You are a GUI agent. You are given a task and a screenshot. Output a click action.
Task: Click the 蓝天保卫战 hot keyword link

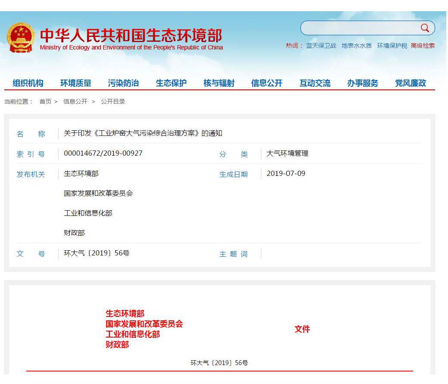(321, 46)
